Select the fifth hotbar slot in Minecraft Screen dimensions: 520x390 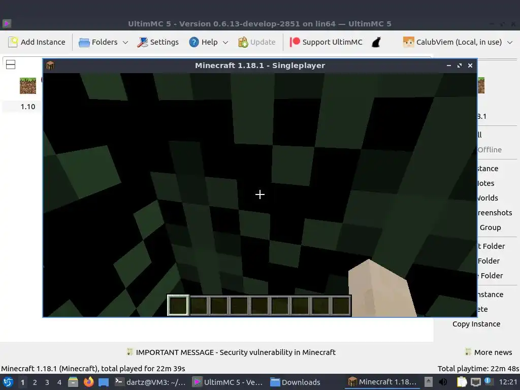(x=259, y=305)
